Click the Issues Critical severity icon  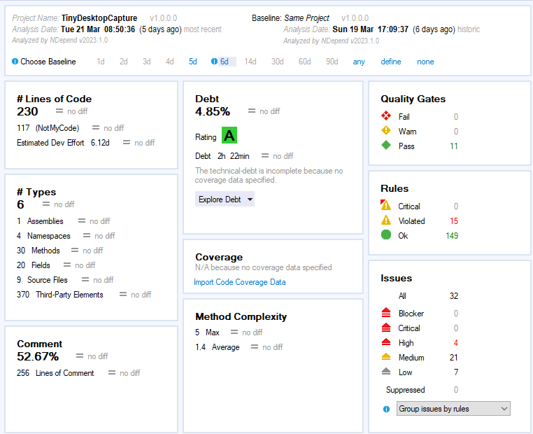386,327
